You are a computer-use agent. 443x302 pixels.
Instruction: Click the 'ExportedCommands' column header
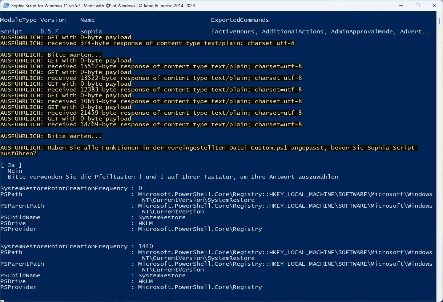240,20
